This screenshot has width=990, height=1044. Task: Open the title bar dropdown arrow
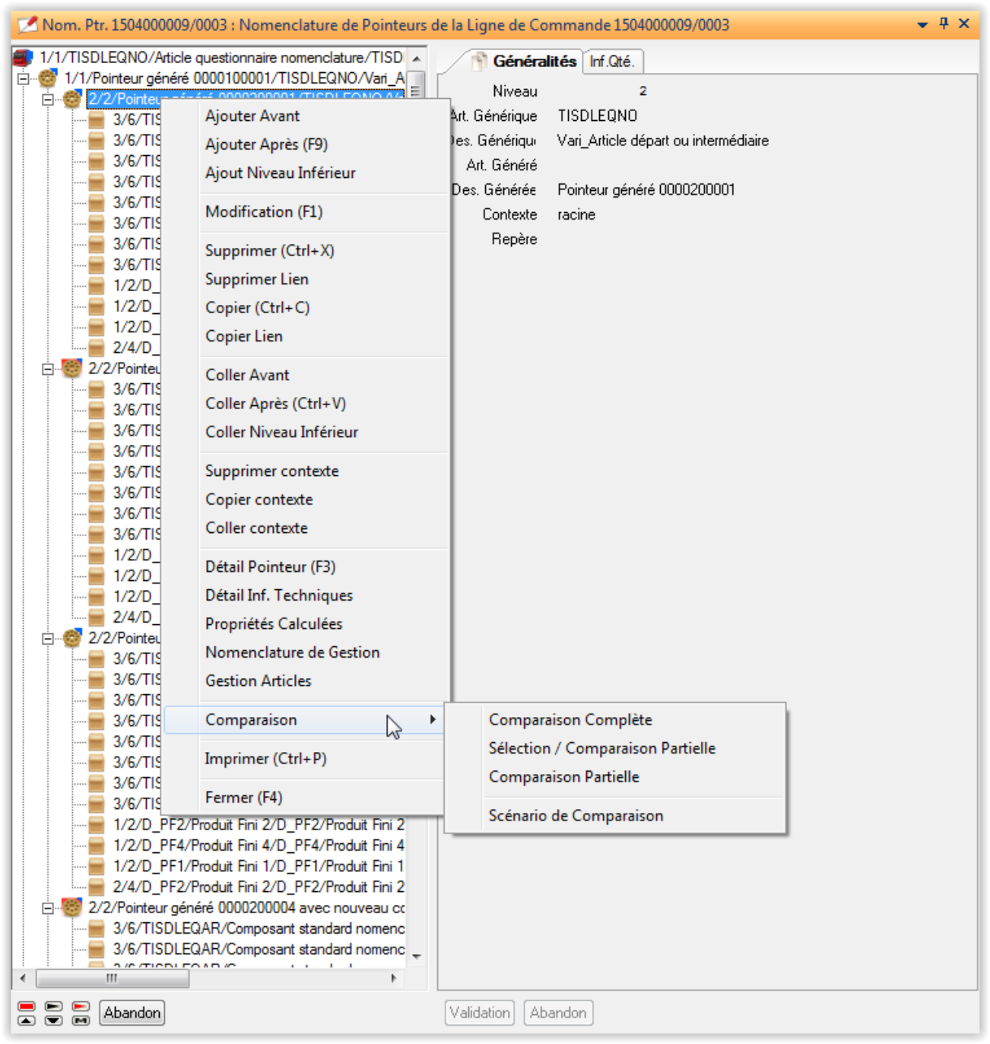(x=922, y=24)
